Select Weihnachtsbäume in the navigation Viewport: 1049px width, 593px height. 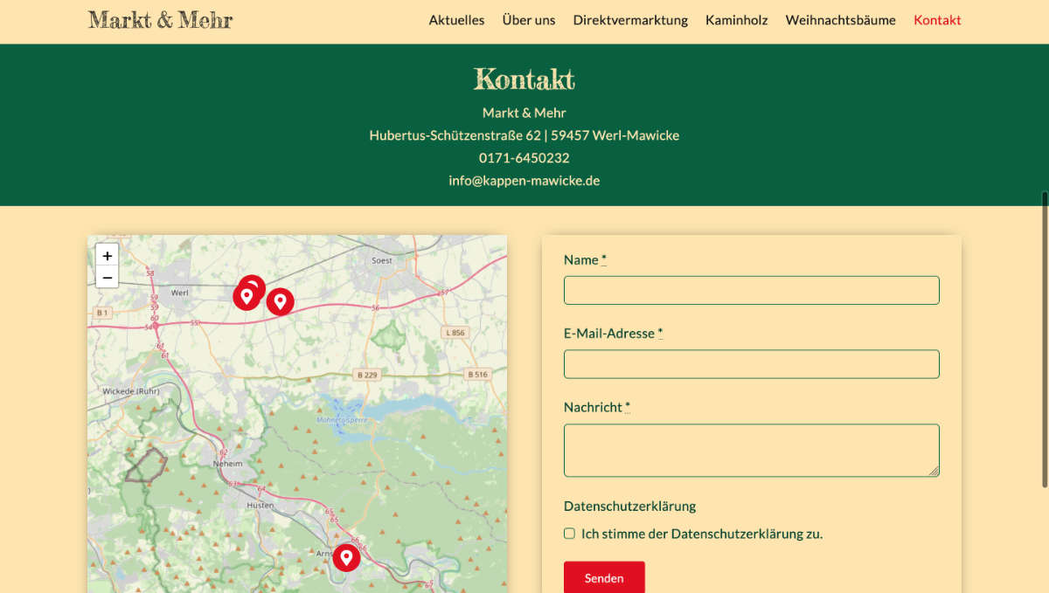(x=840, y=20)
